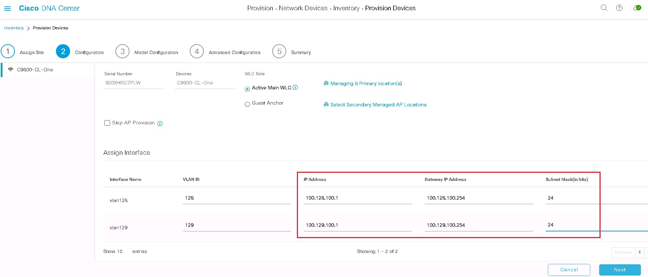Show info icon next to Skip AP Provision
This screenshot has width=648, height=277.
(160, 124)
